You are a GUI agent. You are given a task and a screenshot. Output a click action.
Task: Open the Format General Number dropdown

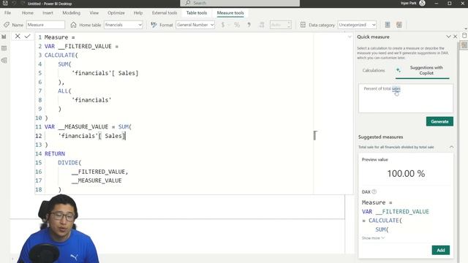tap(195, 25)
